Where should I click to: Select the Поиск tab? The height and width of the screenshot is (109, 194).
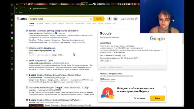pyautogui.click(x=31, y=24)
